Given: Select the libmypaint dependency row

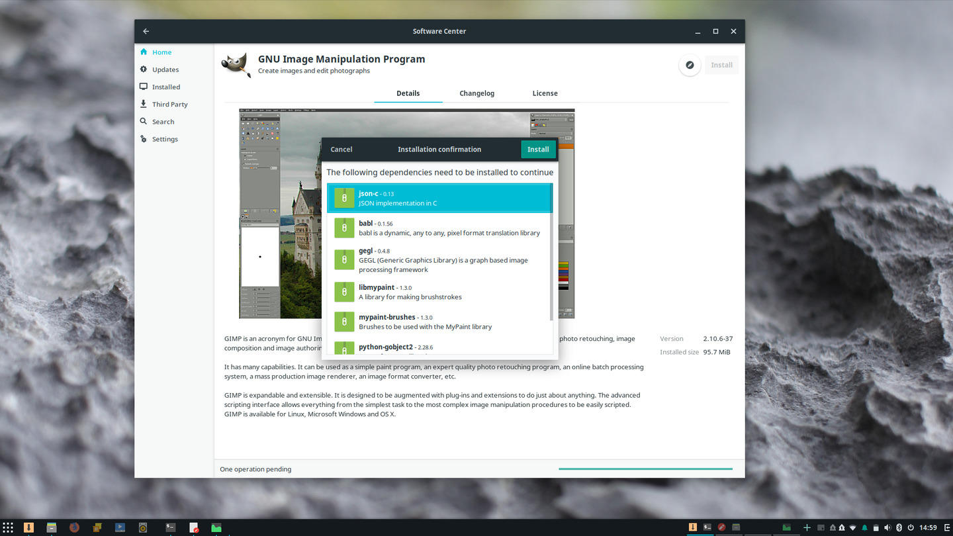Looking at the screenshot, I should [439, 292].
